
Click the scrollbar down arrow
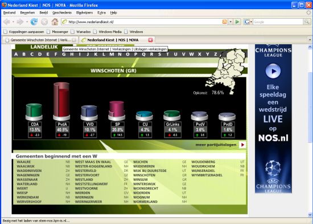(x=310, y=214)
